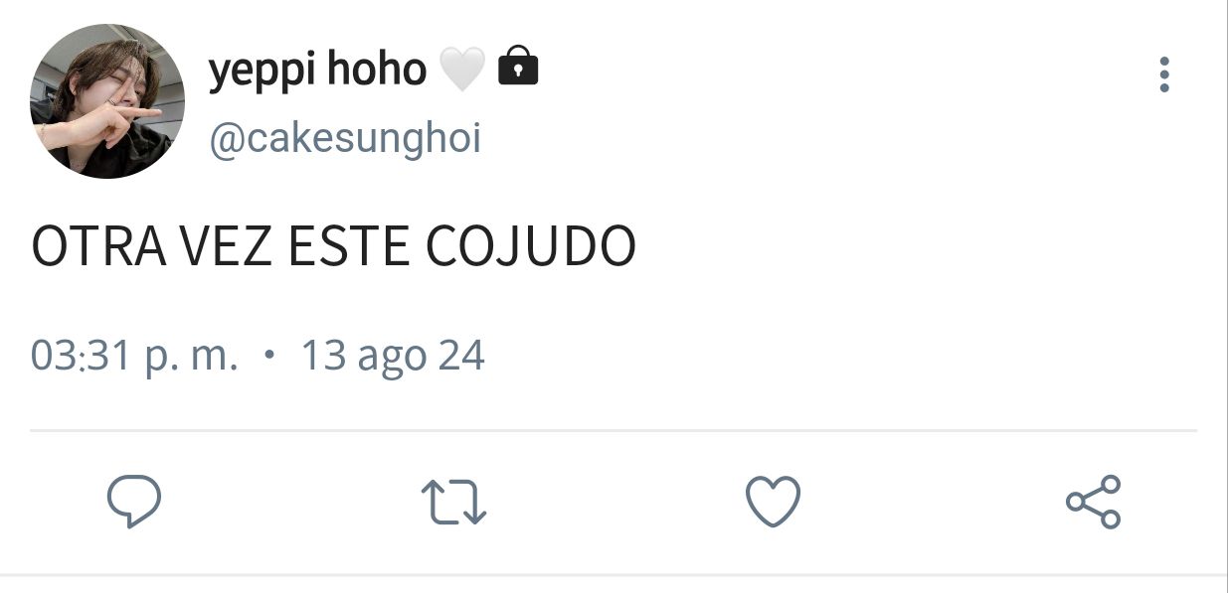The image size is (1228, 593).
Task: Open the reply speech bubble icon
Action: coord(134,501)
